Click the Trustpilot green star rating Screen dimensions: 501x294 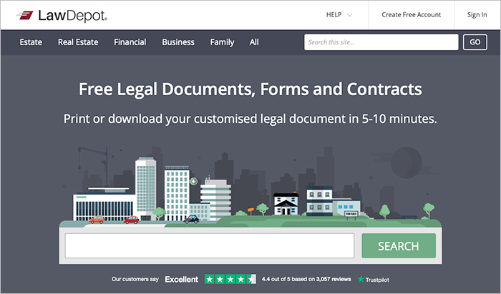click(230, 279)
